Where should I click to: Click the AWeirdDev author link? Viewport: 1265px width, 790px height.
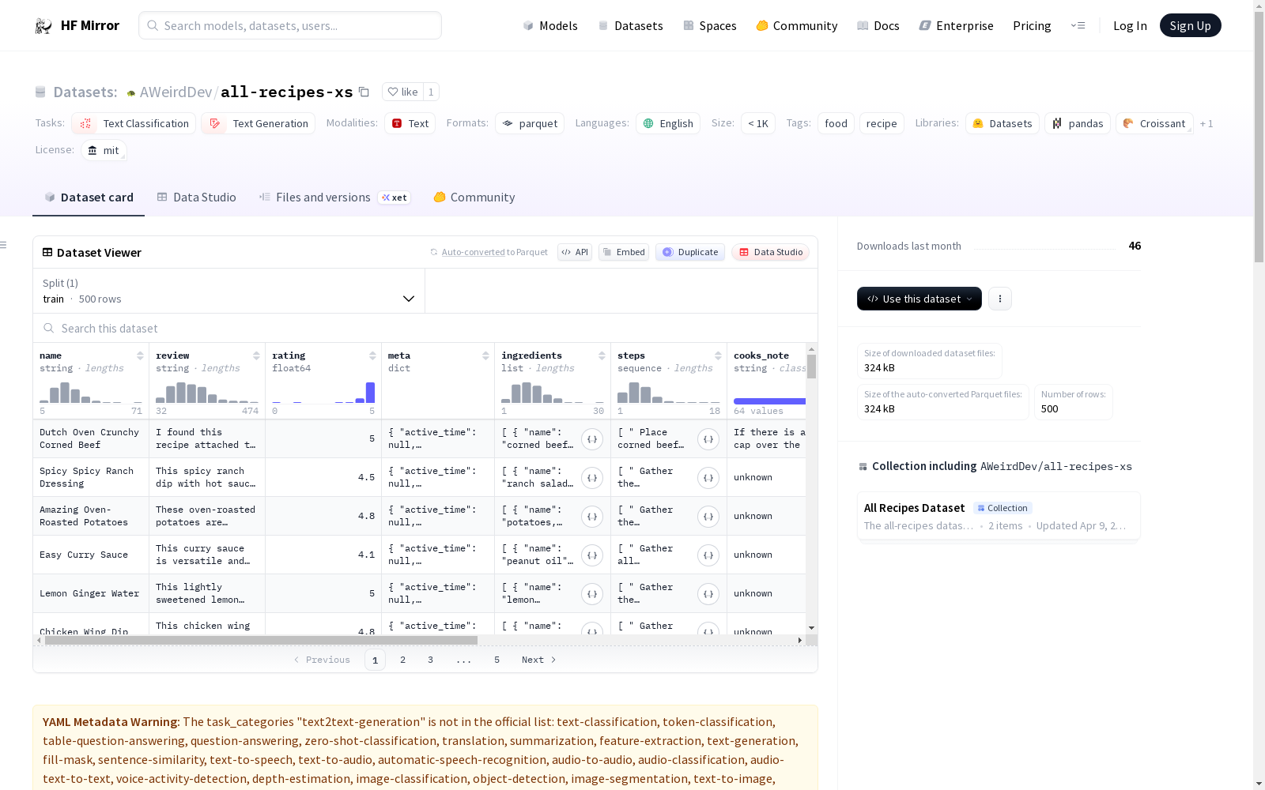pyautogui.click(x=176, y=92)
